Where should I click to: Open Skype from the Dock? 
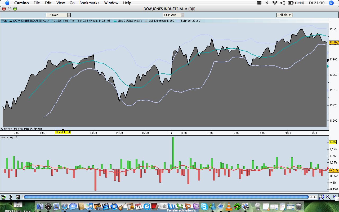[x=204, y=206]
